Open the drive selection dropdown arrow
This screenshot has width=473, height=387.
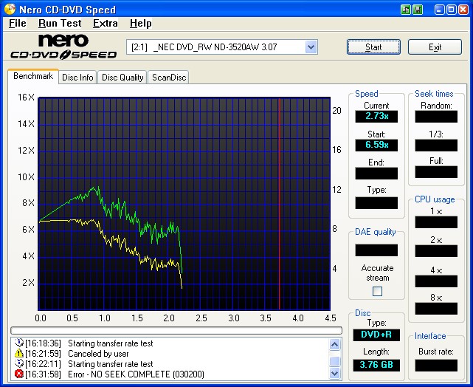311,47
